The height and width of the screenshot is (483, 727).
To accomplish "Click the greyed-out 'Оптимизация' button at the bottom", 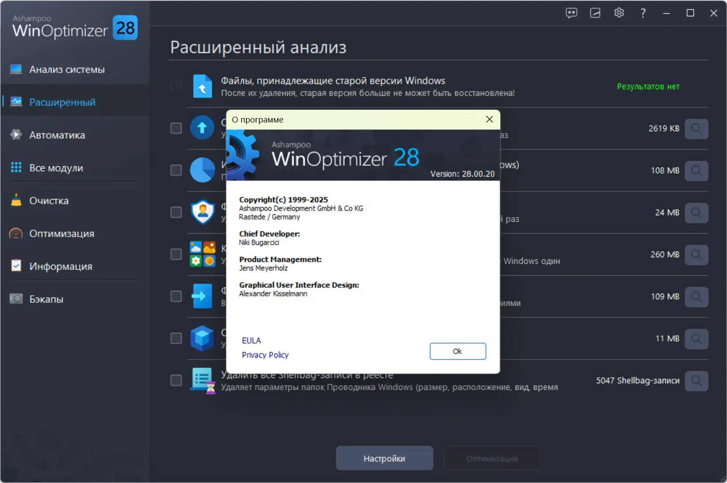I will (492, 458).
